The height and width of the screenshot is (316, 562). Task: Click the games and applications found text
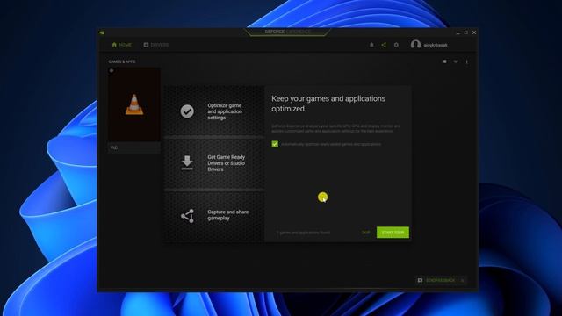303,233
